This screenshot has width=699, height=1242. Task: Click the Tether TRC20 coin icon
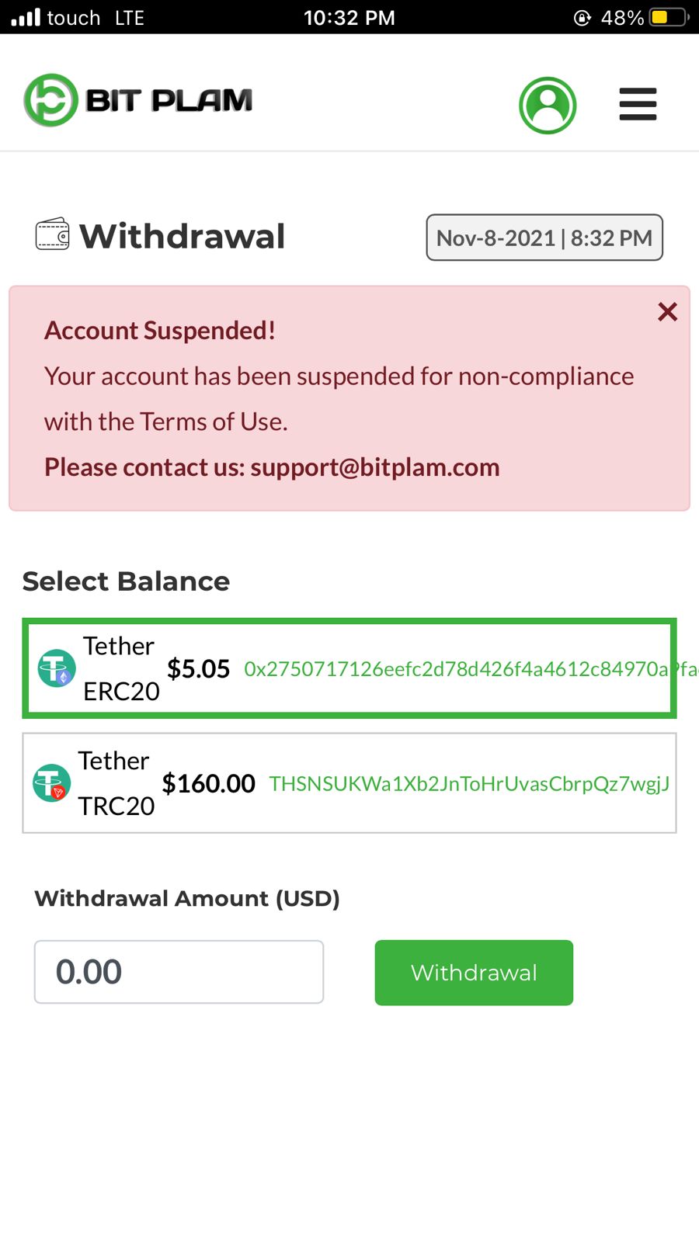52,783
